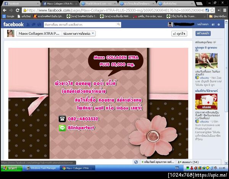
Task: Open chat panel labeled (54)
Action: click(198, 162)
